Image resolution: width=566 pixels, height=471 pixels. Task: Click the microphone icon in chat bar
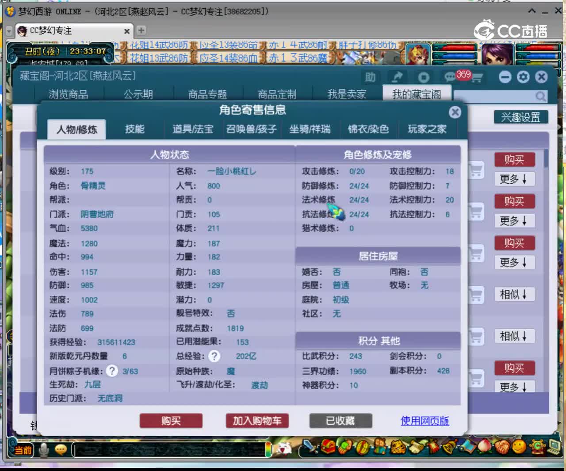pyautogui.click(x=44, y=450)
